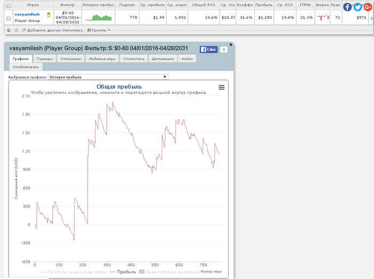Click the $10.37 average stake cell
This screenshot has width=374, height=279.
click(x=228, y=18)
